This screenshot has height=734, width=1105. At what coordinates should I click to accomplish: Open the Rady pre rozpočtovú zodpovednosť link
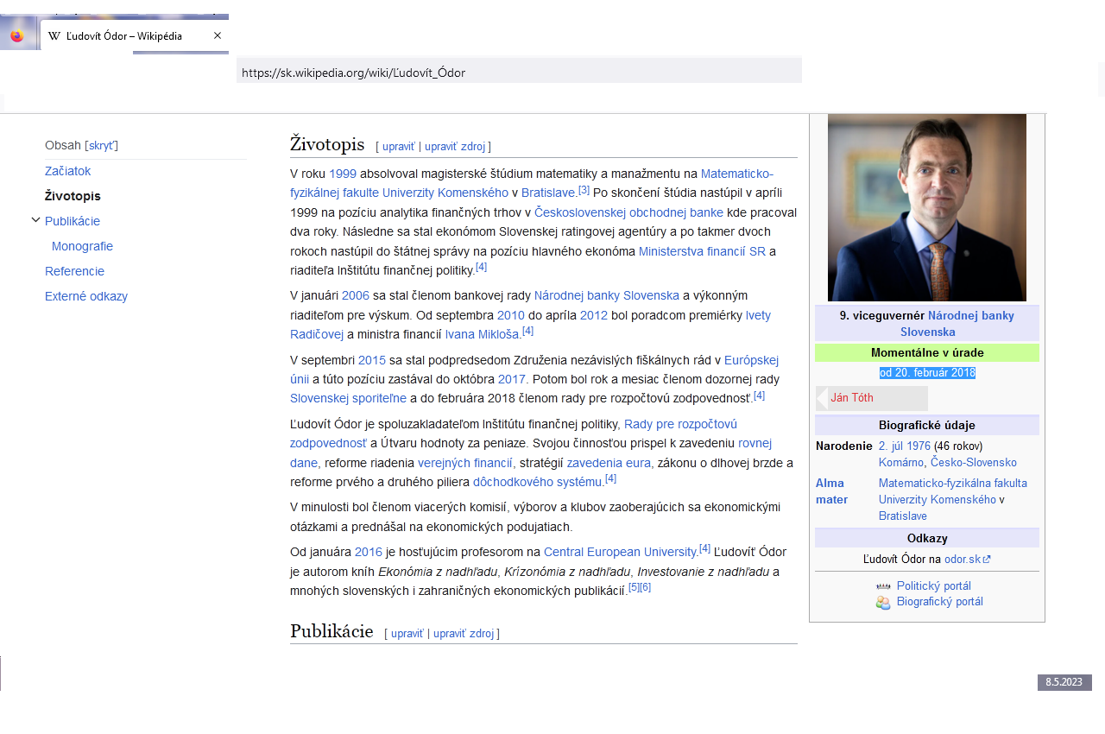pos(514,433)
